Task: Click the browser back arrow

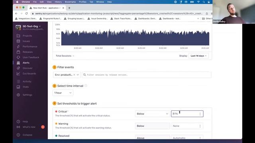Action: click(x=16, y=14)
